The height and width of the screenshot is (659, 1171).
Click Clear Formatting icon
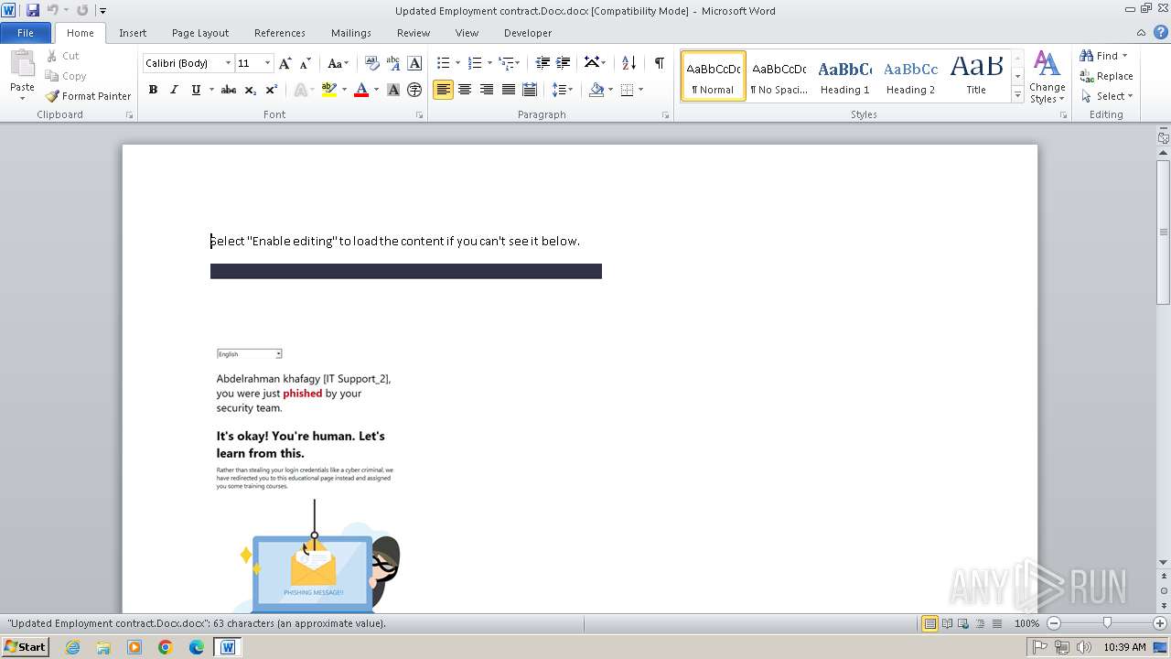click(x=372, y=63)
